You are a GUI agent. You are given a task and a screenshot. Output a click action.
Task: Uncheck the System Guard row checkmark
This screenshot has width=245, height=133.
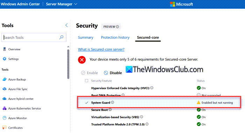pos(86,103)
